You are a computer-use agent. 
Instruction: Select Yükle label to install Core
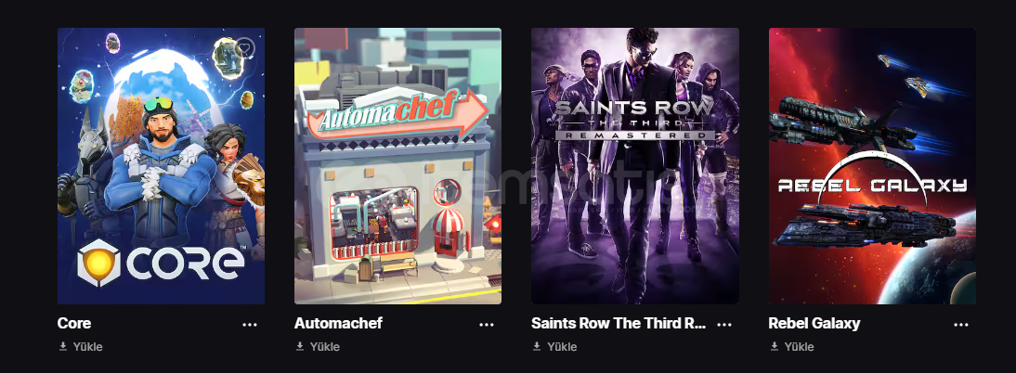[x=87, y=346]
